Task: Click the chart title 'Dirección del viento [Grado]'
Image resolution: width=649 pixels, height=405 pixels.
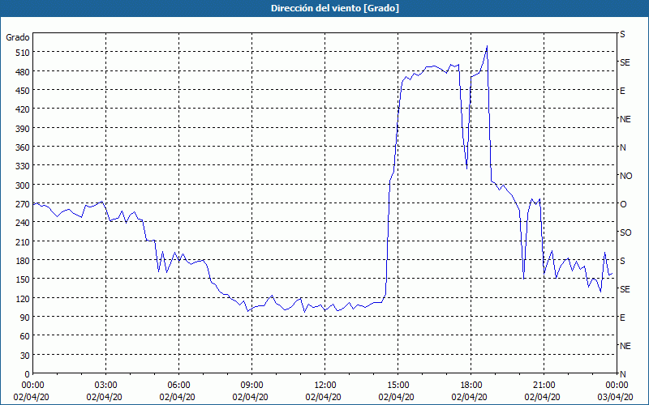Action: point(335,8)
